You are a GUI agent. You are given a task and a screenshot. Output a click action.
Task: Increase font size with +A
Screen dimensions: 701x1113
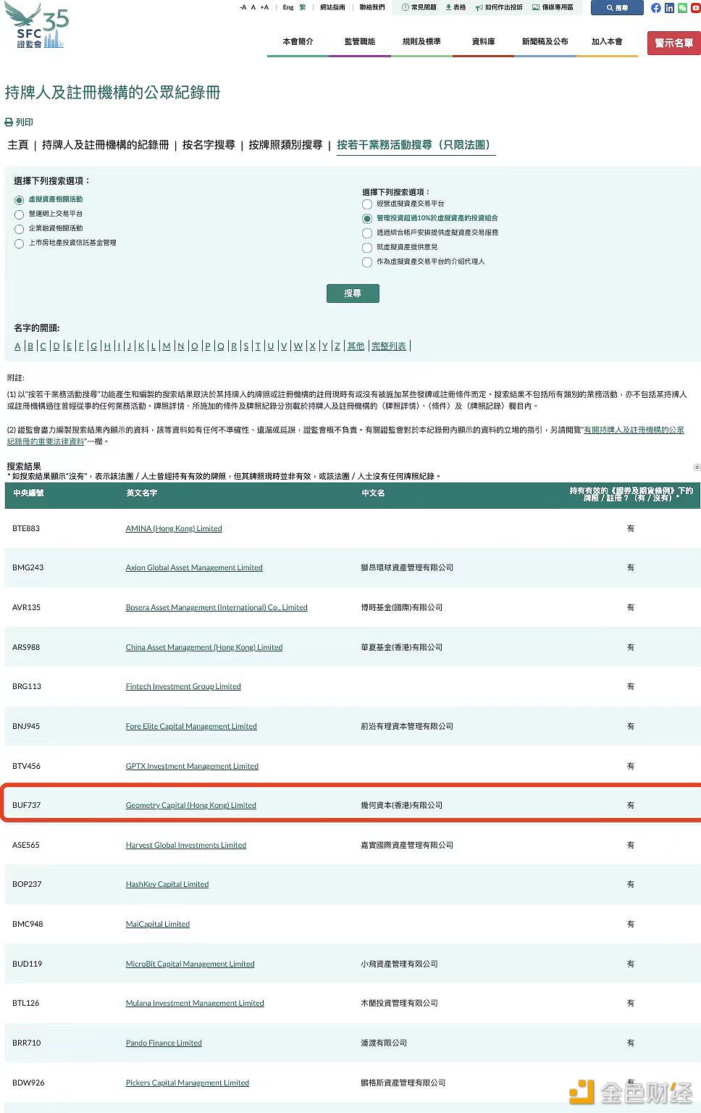(264, 7)
